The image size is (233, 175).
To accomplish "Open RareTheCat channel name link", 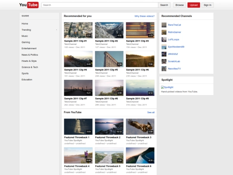I will click(x=174, y=25).
